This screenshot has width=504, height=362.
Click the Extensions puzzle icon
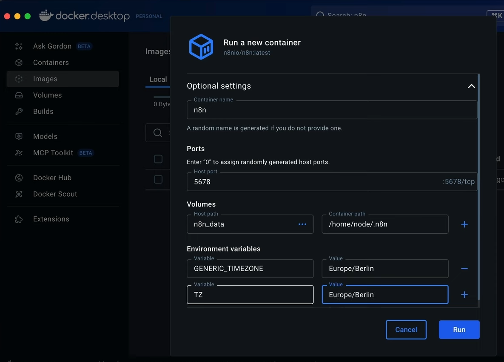coord(19,219)
